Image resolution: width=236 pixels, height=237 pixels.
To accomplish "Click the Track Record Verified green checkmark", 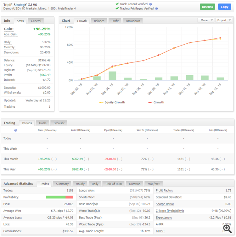I will click(x=117, y=4).
